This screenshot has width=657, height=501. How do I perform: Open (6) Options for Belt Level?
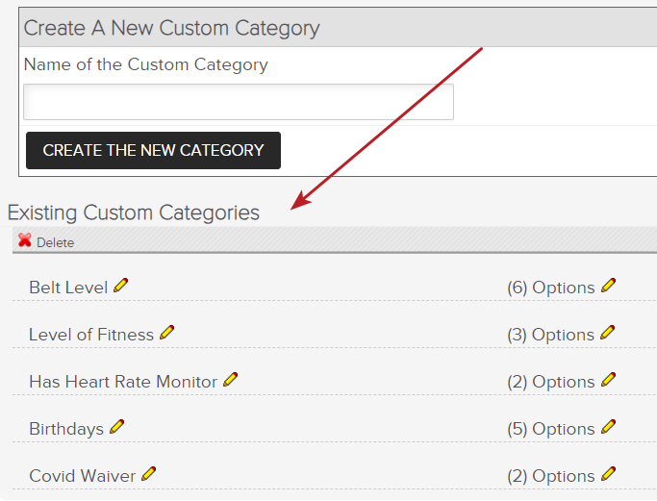click(551, 288)
